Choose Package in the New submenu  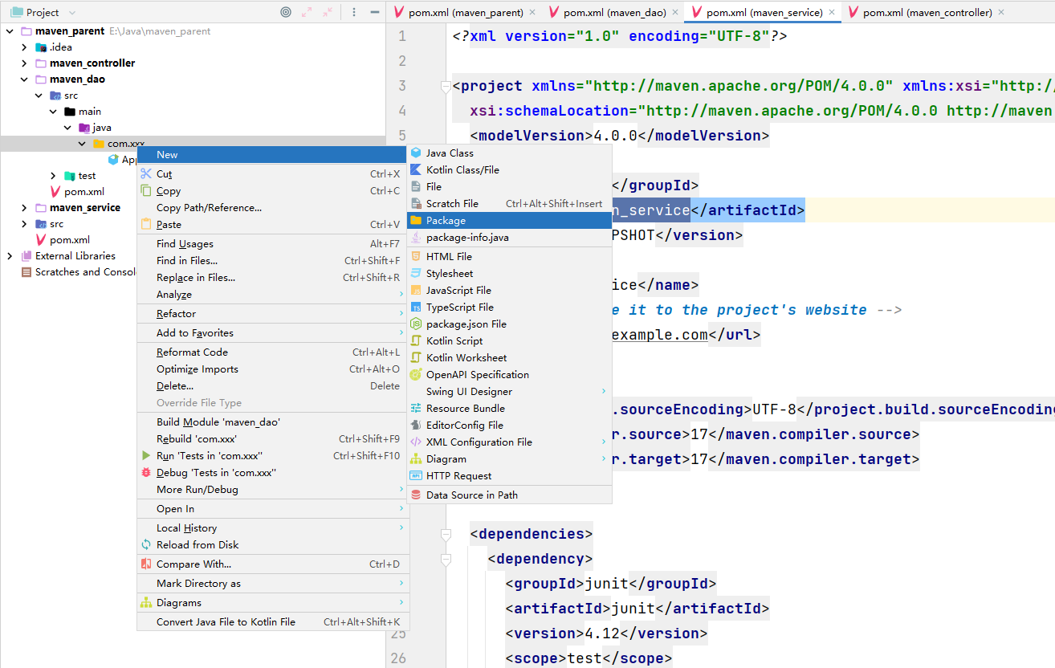coord(509,221)
